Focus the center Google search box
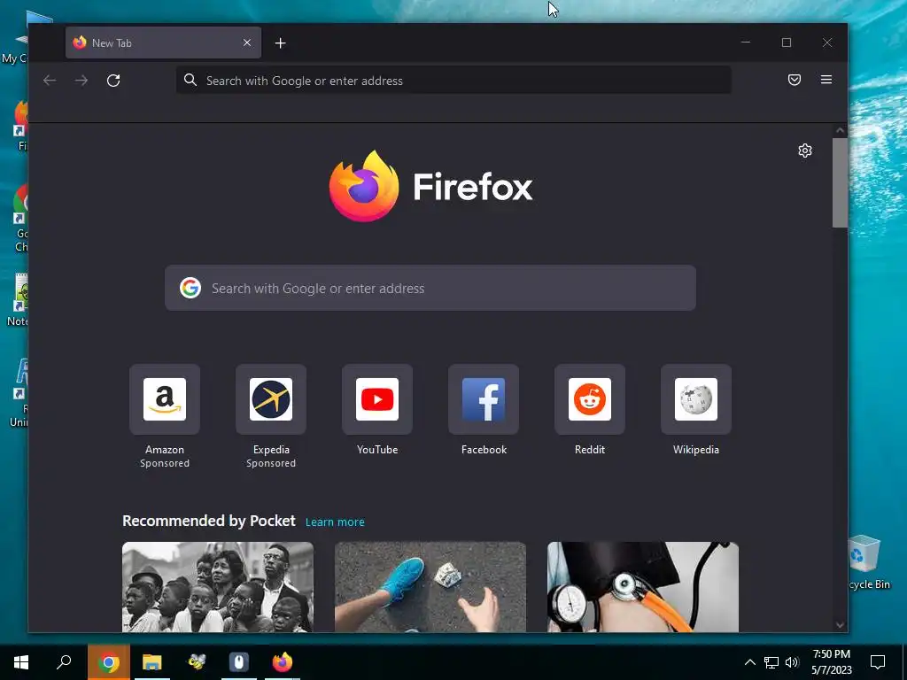This screenshot has width=907, height=680. 430,288
